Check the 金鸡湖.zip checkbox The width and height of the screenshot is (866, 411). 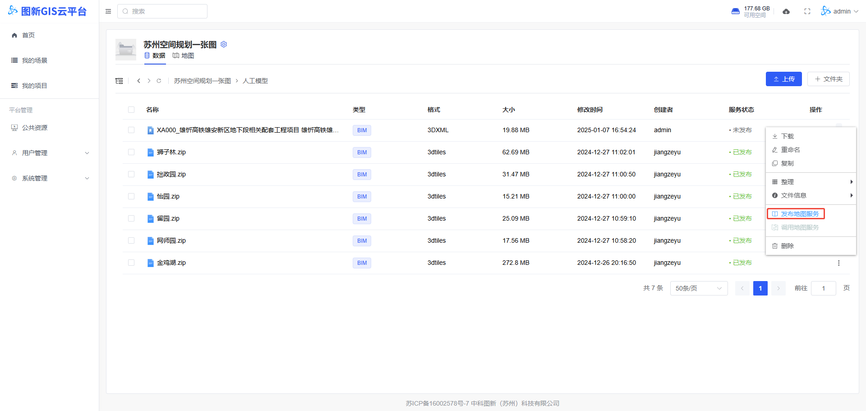(x=131, y=263)
